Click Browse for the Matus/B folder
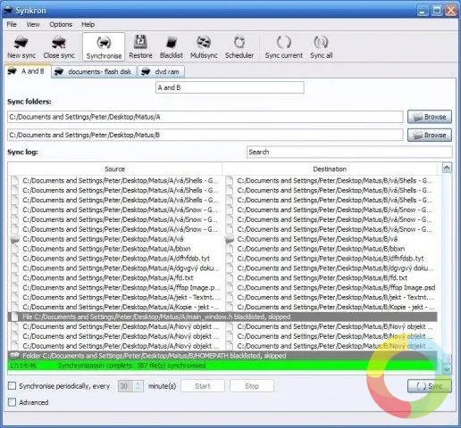The height and width of the screenshot is (428, 461). pos(430,136)
